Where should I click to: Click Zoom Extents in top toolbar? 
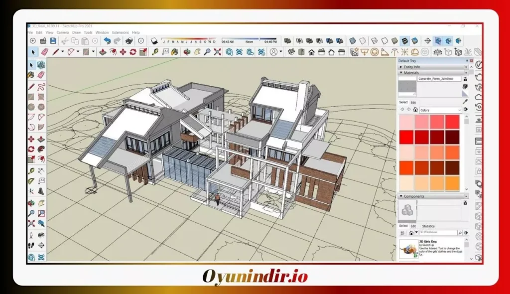[x=217, y=52]
